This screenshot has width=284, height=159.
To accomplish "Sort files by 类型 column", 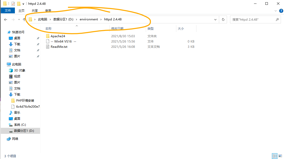I will [x=150, y=28].
